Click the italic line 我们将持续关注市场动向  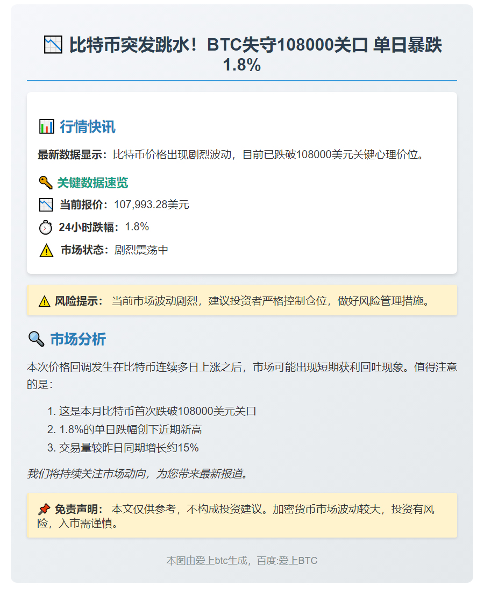tap(138, 474)
